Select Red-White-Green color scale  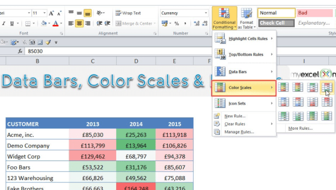click(x=326, y=87)
